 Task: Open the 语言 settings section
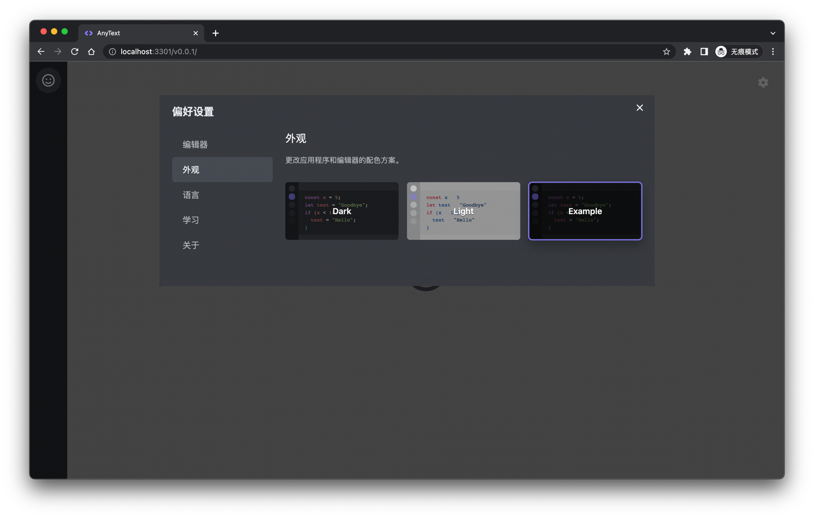(x=222, y=195)
